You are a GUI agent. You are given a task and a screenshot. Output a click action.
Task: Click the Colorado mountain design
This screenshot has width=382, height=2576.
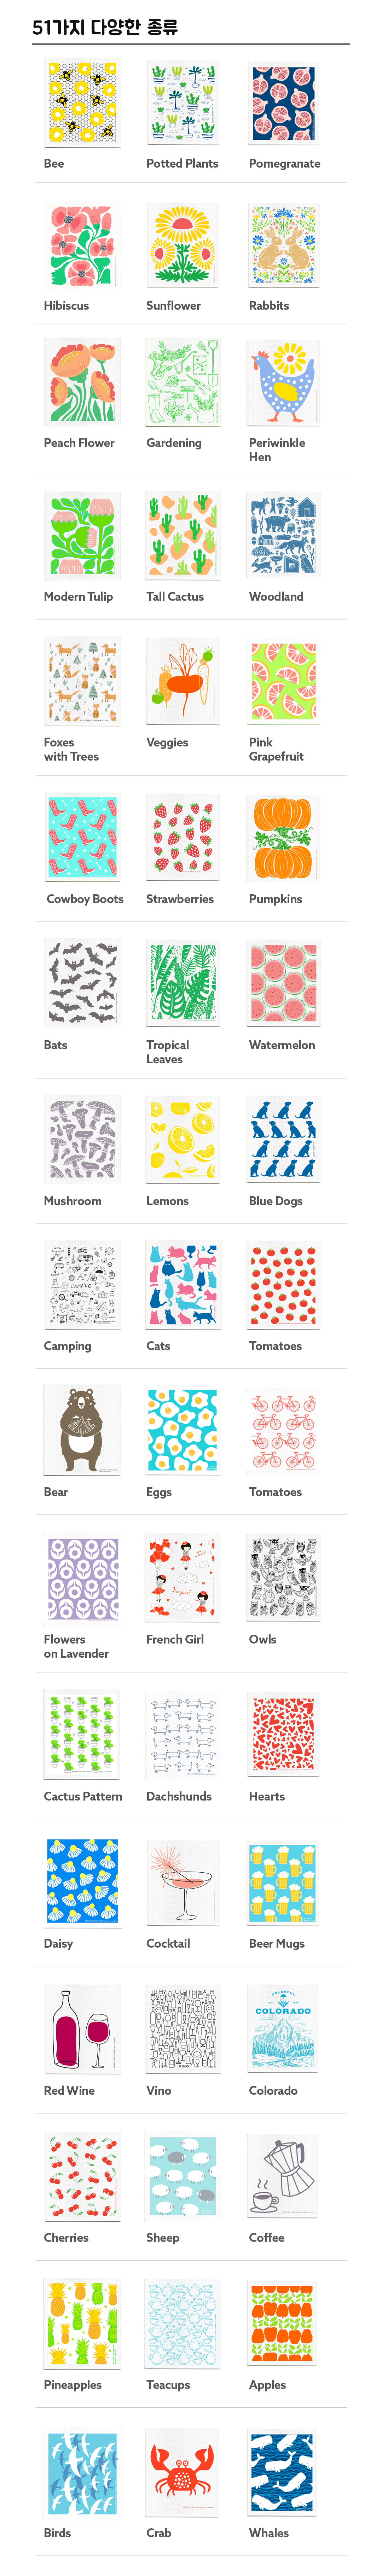click(x=284, y=2030)
